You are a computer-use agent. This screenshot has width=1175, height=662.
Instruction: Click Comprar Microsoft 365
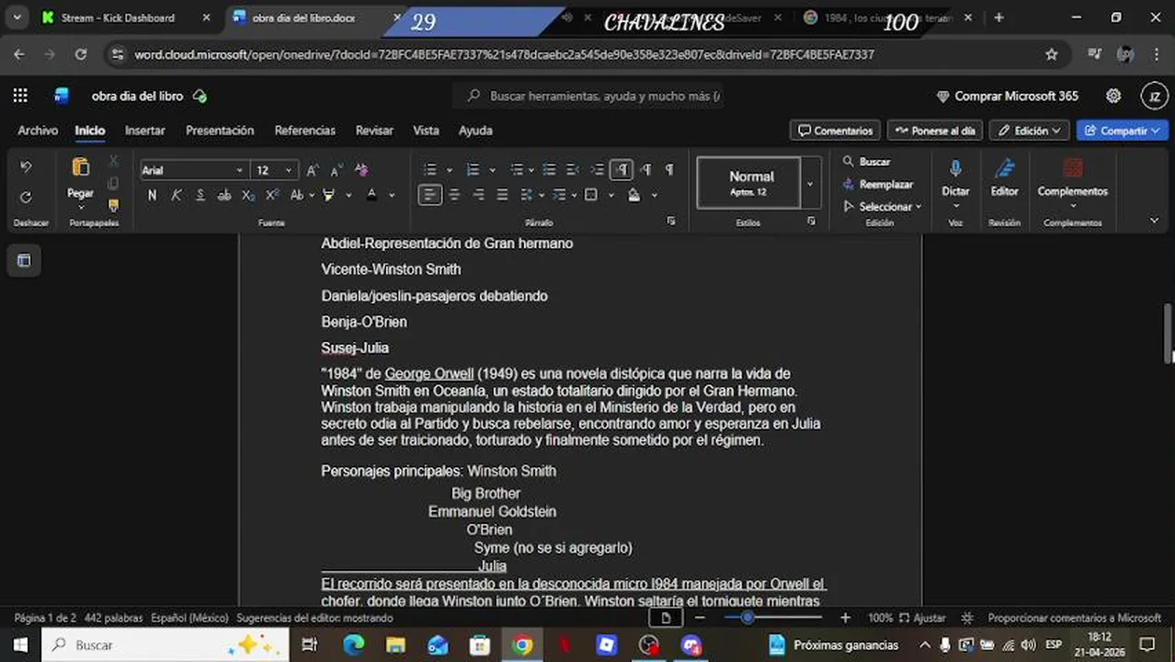[x=1007, y=96]
